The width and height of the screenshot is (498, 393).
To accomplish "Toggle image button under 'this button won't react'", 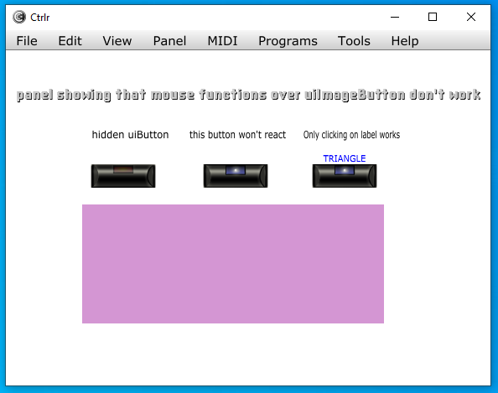I will click(236, 176).
